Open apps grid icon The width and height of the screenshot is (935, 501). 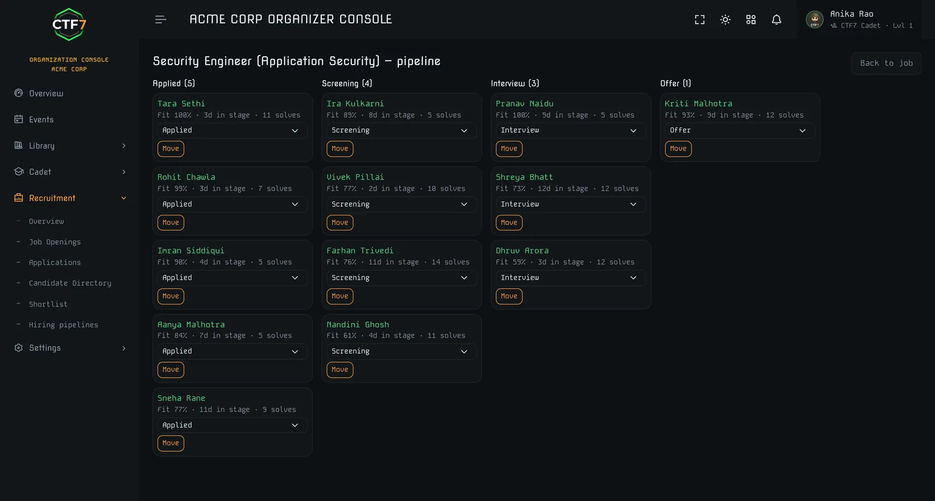click(x=751, y=19)
